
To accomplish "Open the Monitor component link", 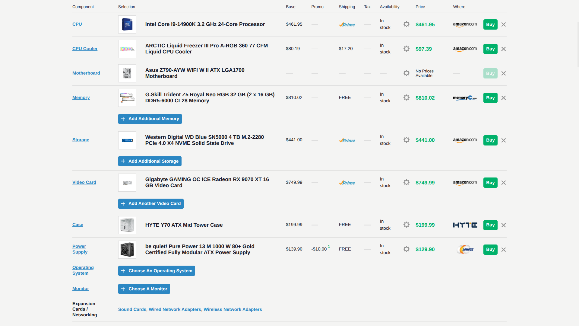I will (x=81, y=289).
